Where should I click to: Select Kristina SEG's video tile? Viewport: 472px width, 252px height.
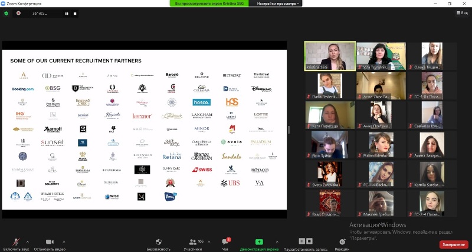[x=330, y=56]
